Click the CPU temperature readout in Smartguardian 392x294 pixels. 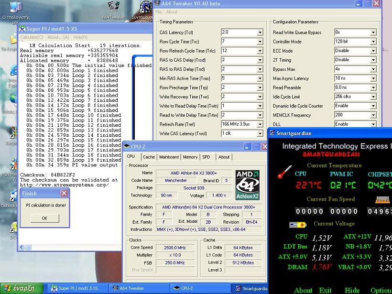coord(309,185)
